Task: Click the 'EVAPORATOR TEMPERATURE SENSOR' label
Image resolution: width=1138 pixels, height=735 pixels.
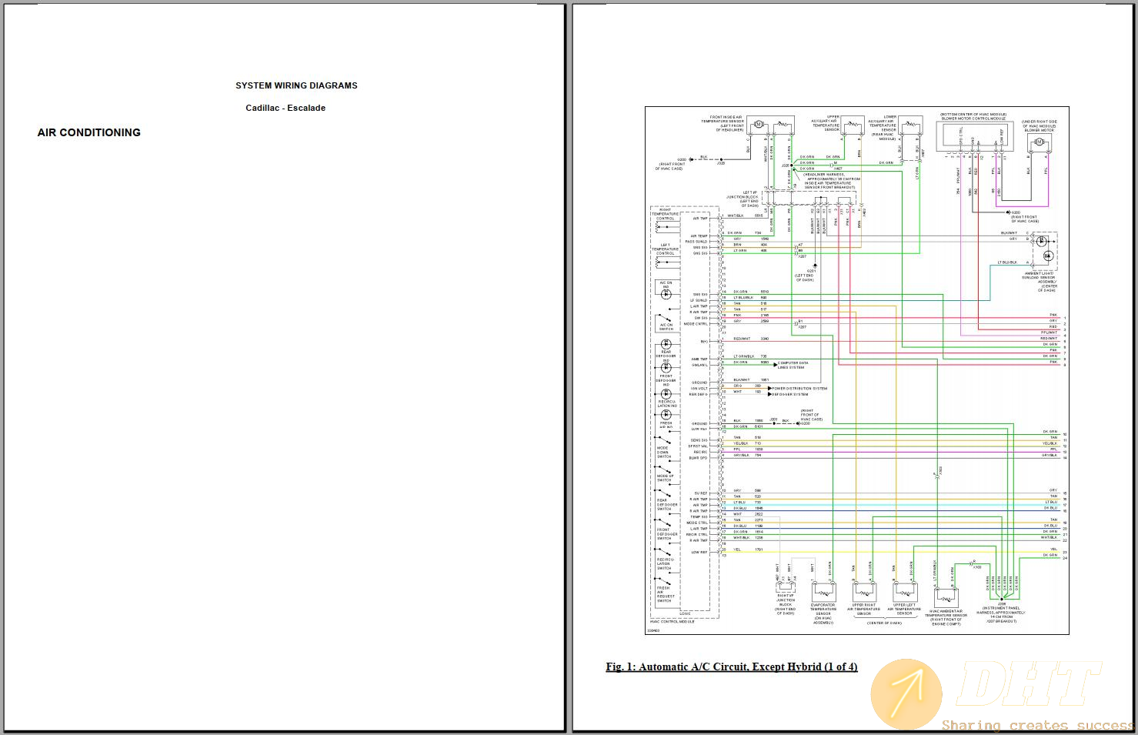Action: coord(823,610)
